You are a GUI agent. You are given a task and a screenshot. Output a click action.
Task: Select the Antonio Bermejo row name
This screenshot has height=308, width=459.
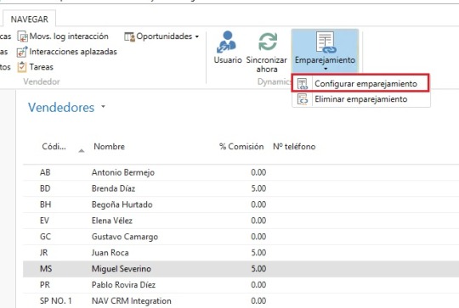123,172
